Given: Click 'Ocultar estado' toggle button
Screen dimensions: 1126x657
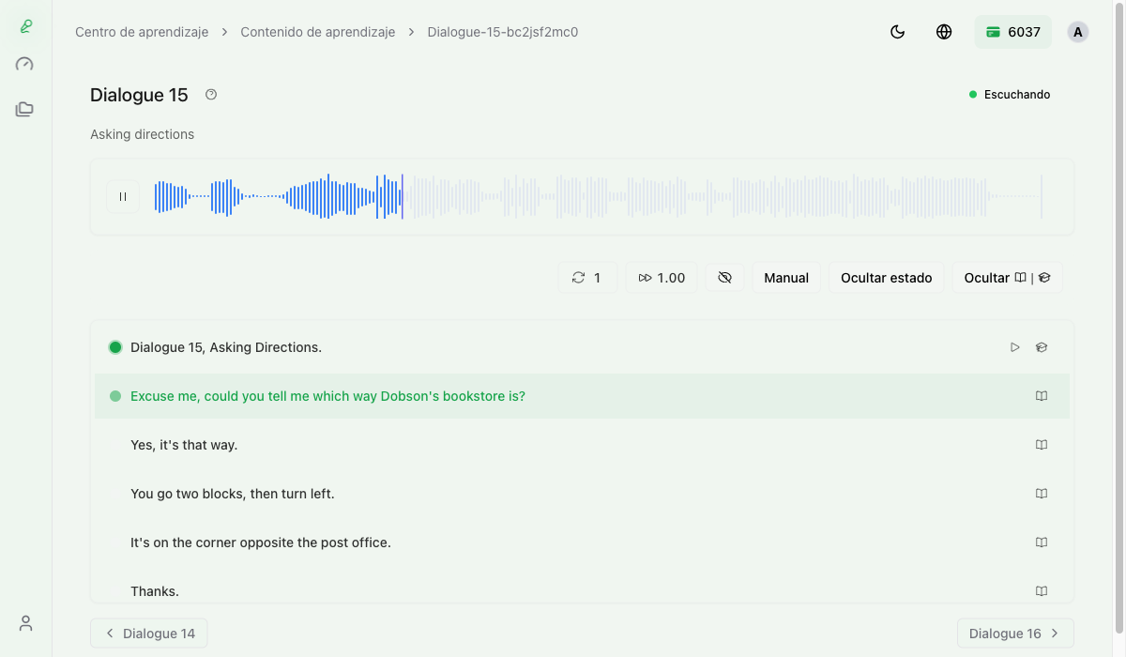Looking at the screenshot, I should [886, 278].
